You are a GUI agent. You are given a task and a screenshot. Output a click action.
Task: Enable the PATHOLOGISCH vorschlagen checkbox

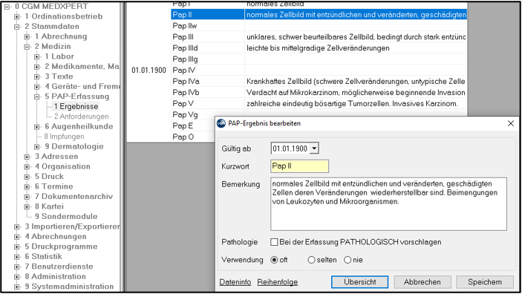click(274, 242)
